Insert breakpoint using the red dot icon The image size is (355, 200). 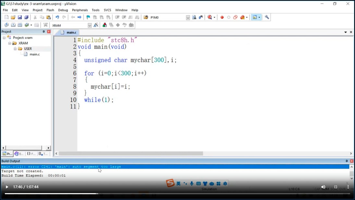click(222, 18)
